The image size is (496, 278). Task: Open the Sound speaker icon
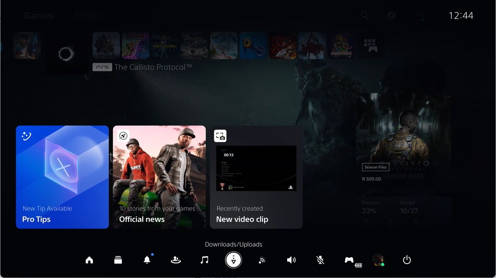291,260
